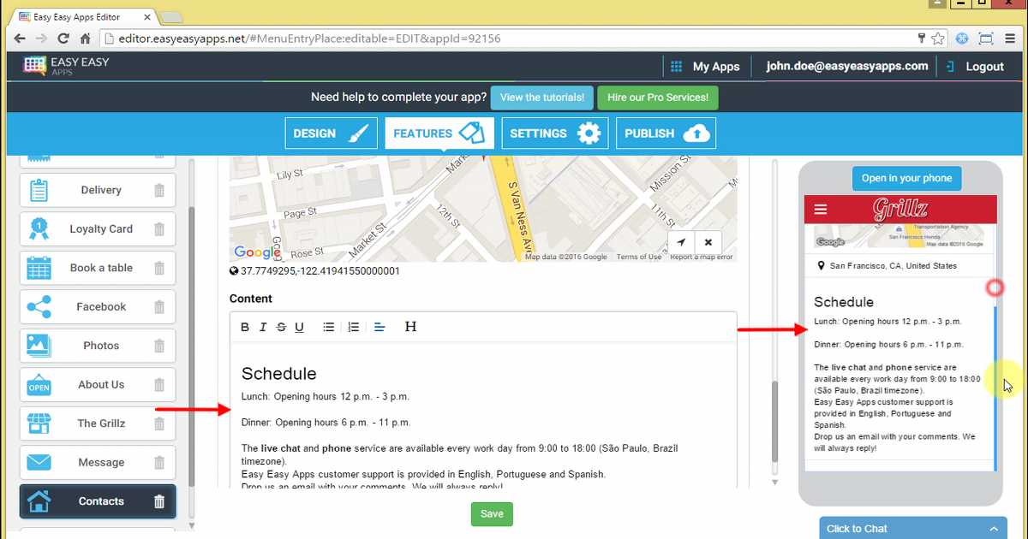Collapse the Click to Chat panel

pos(993,528)
